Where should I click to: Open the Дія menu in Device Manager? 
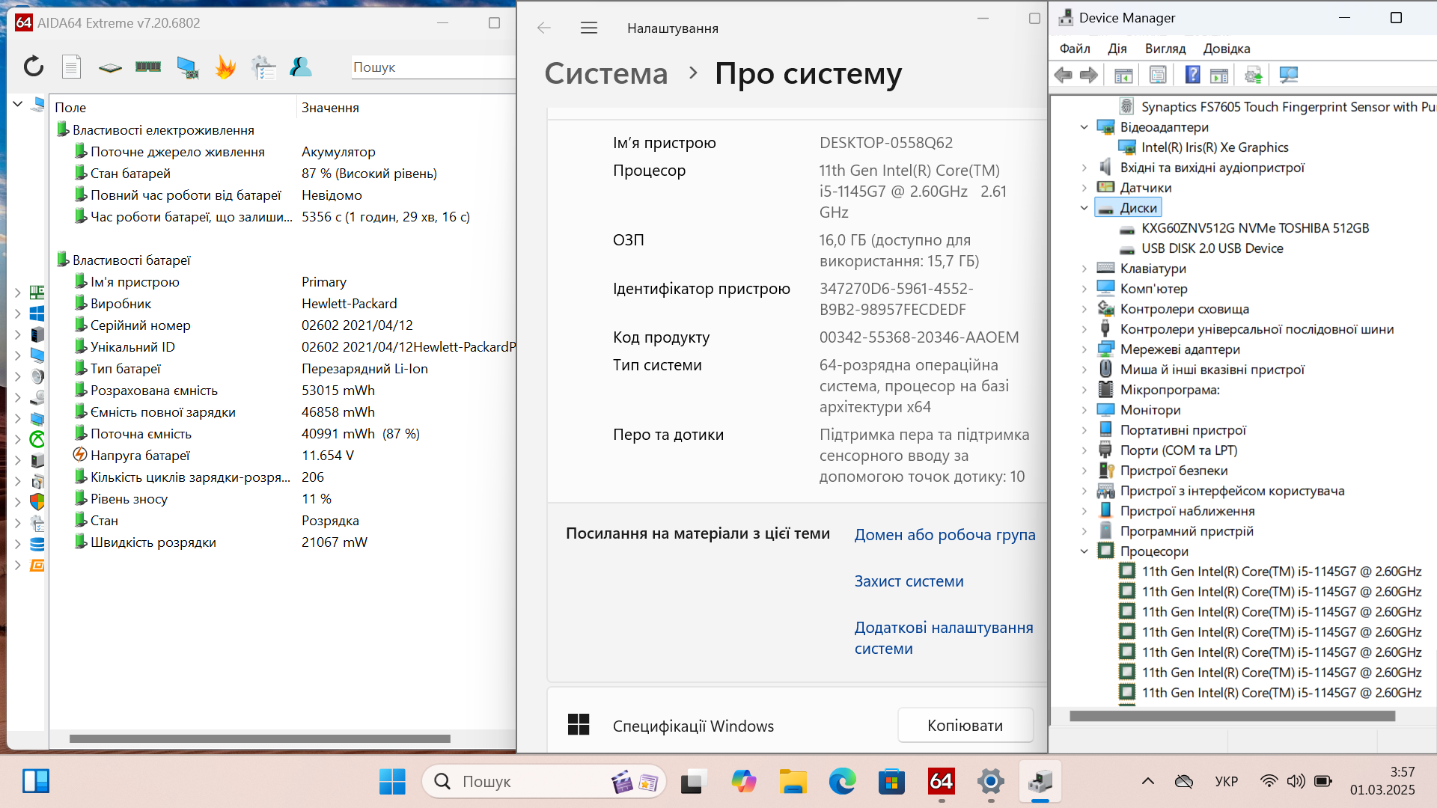point(1117,49)
